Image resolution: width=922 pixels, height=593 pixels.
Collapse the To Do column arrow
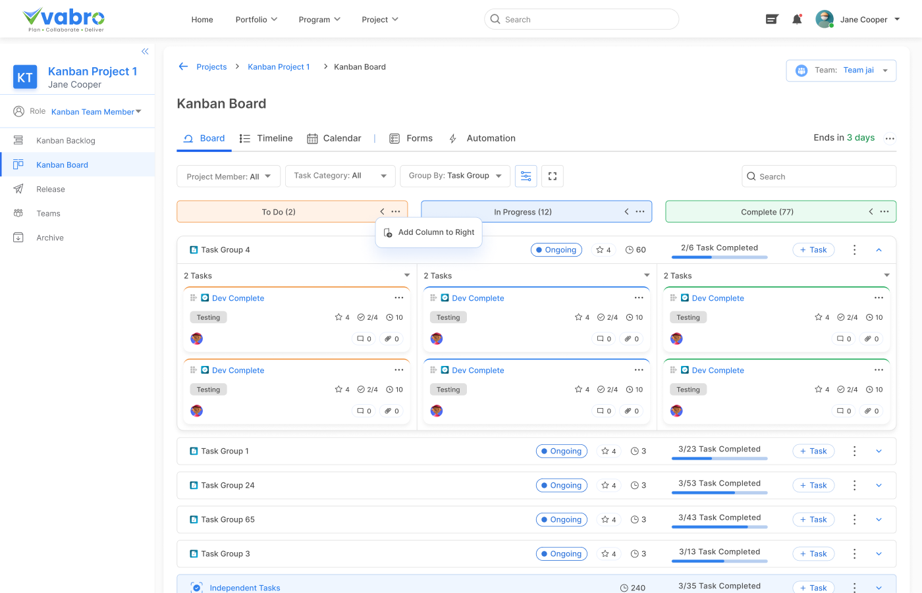point(382,212)
